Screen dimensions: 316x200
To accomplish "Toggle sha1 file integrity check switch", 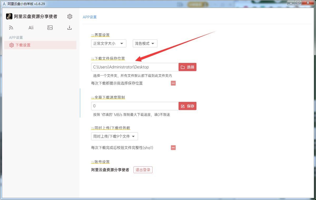I will tap(173, 148).
